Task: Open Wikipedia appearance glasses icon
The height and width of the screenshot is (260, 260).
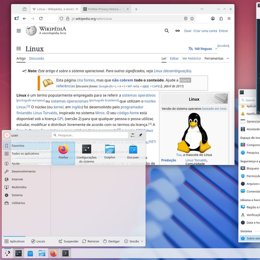Action: (x=177, y=31)
